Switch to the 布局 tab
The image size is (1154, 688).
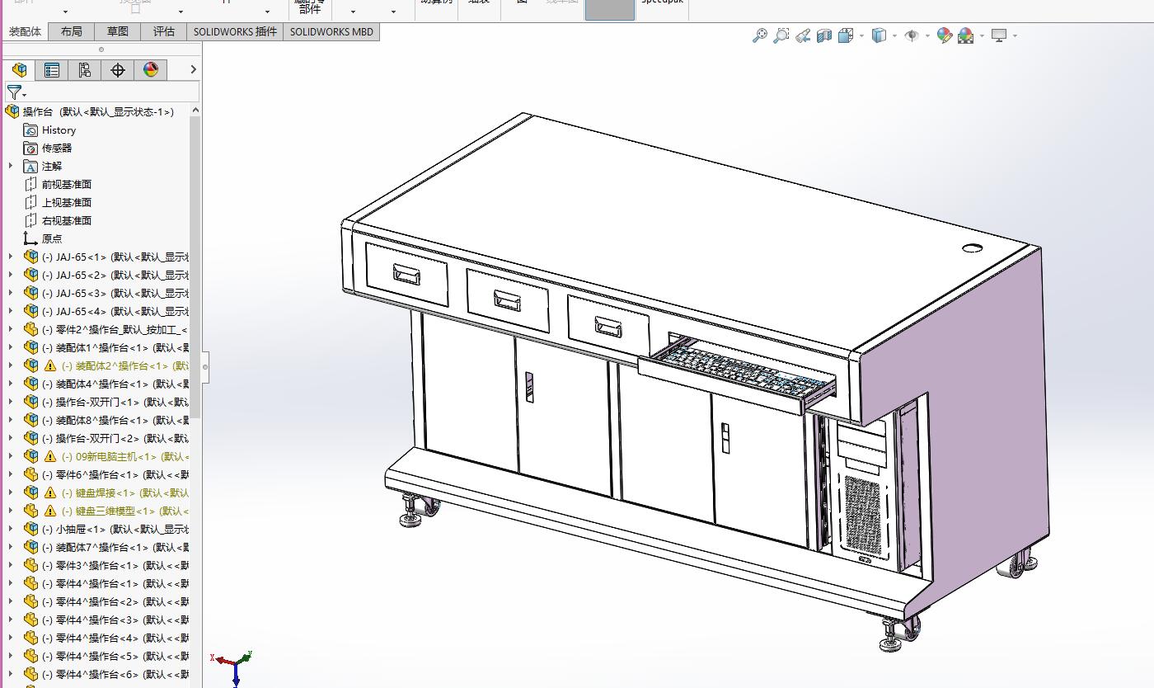(x=72, y=31)
